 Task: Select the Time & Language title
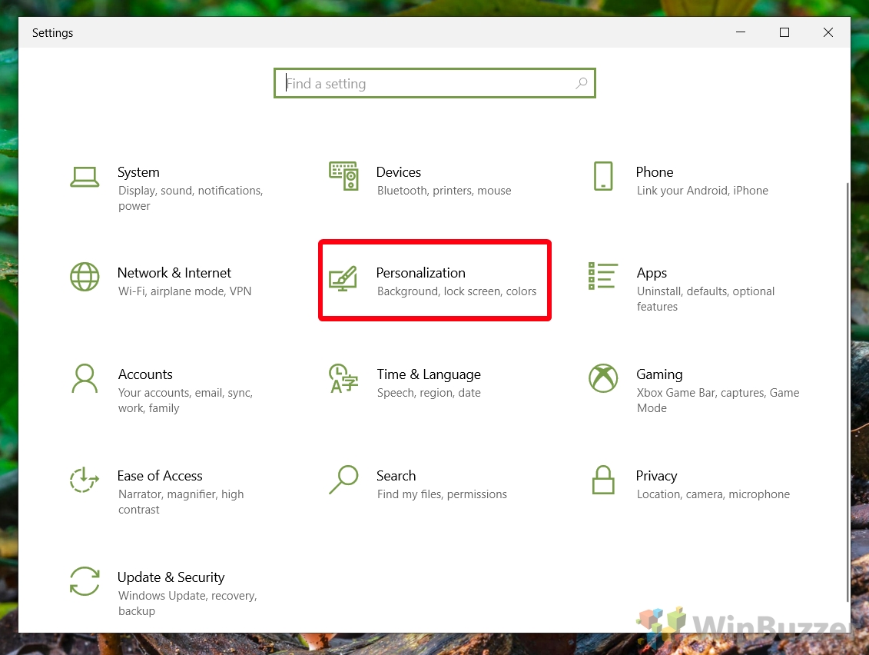coord(429,375)
